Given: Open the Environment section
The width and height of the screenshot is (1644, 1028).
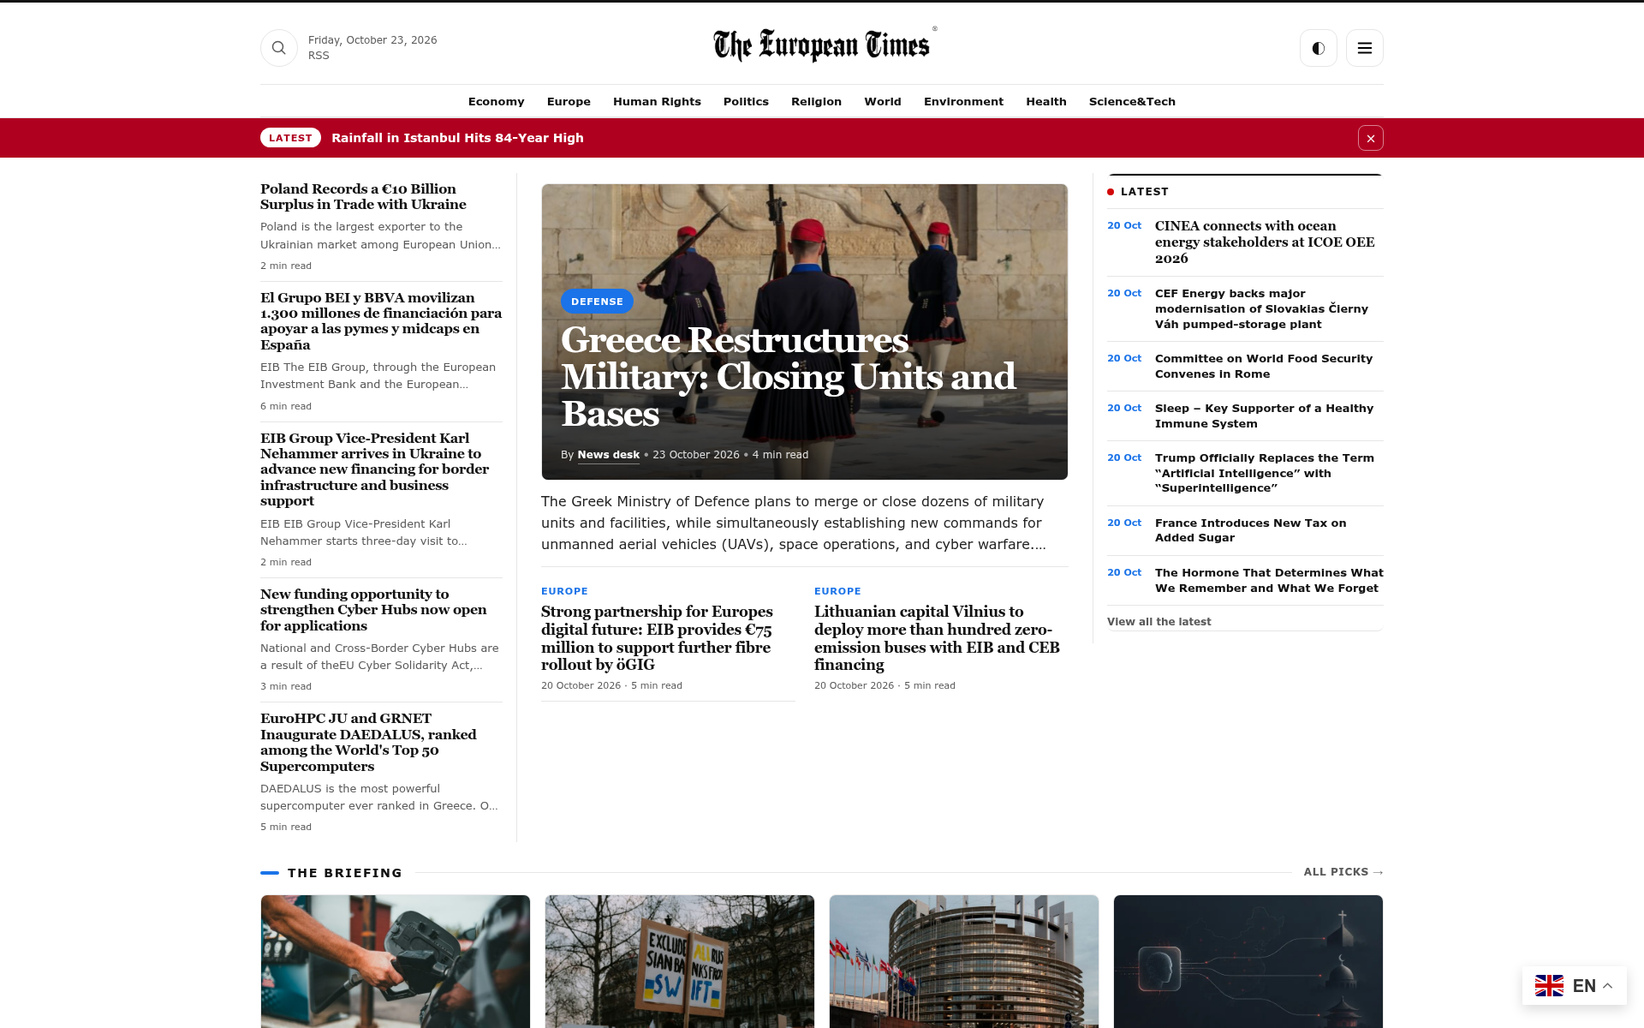Looking at the screenshot, I should coord(963,101).
